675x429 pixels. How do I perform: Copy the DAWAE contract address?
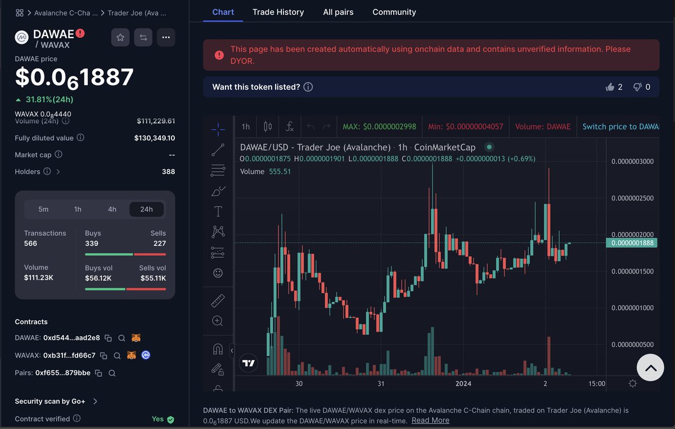(108, 338)
